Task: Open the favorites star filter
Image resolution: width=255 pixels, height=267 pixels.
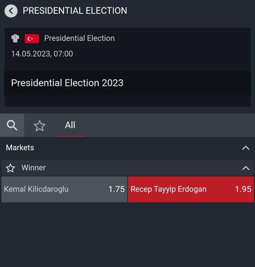Action: 39,126
